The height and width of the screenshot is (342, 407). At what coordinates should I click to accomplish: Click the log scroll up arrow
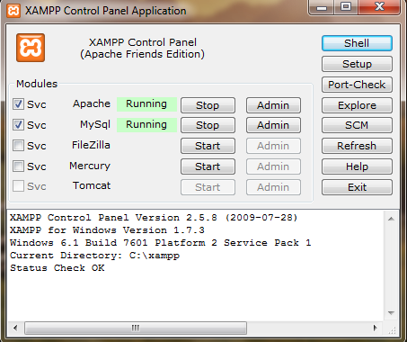pos(391,219)
